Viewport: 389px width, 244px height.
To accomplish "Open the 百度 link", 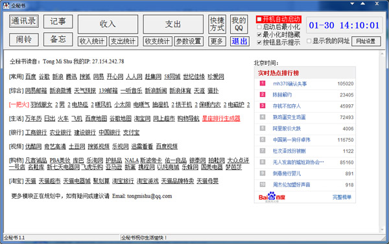I will (30, 77).
